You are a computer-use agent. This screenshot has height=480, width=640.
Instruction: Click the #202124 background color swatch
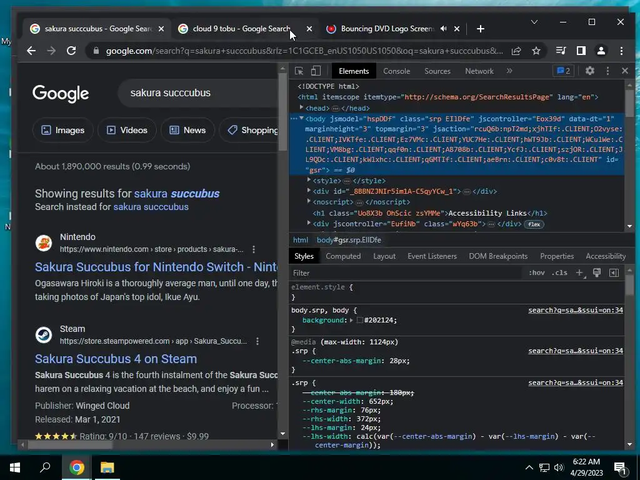(x=359, y=321)
